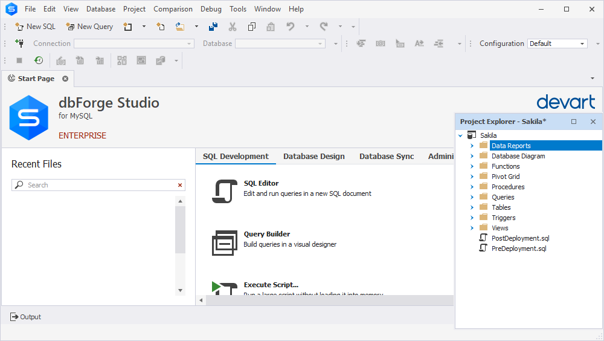604x341 pixels.
Task: Click the Rename (A with arrow) icon
Action: [419, 44]
